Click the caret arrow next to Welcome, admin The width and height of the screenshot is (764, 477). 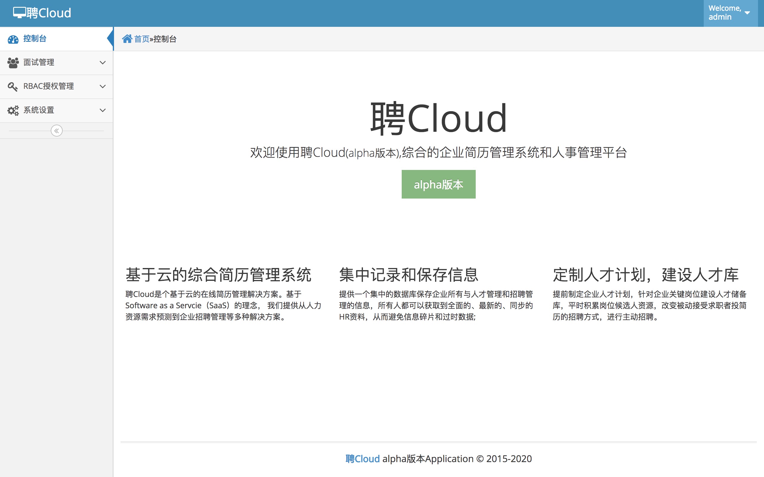point(747,13)
